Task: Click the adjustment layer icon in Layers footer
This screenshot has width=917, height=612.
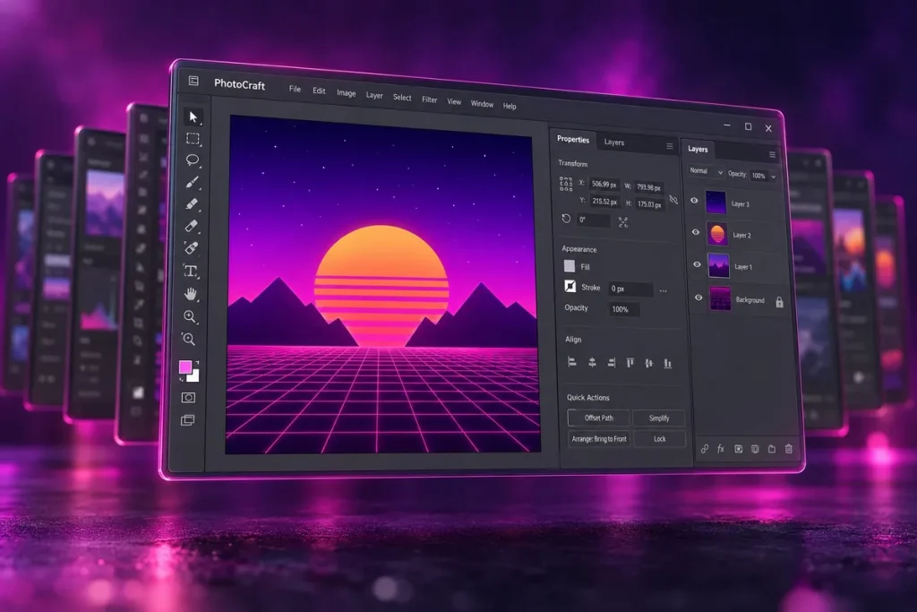Action: tap(755, 449)
